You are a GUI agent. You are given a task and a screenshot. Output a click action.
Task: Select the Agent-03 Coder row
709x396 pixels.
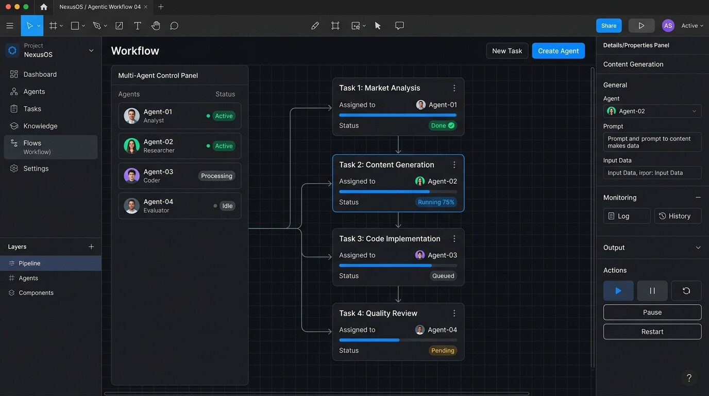pos(180,176)
